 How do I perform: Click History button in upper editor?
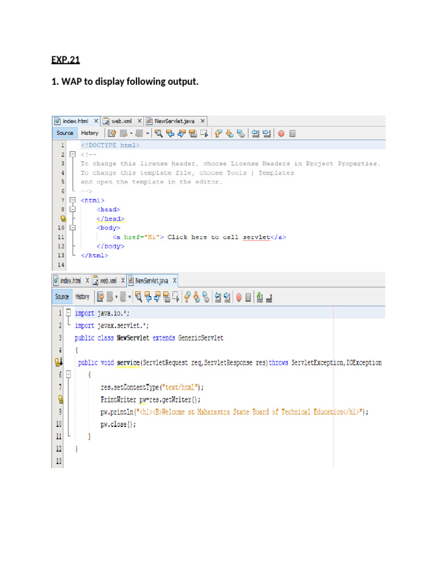tap(89, 133)
